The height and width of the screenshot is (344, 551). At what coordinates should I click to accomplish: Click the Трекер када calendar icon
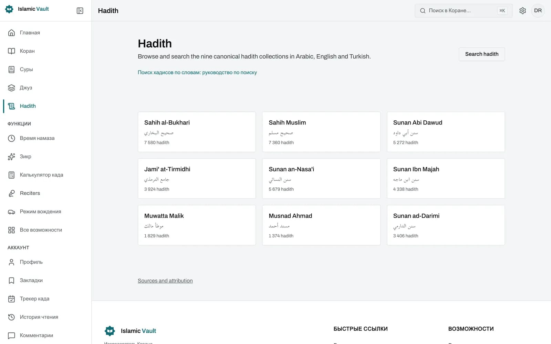pos(11,299)
